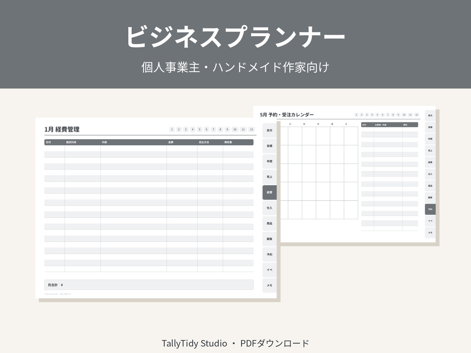Click the ビジネスプランナー banner title
Screen dimensions: 471x353
235,36
